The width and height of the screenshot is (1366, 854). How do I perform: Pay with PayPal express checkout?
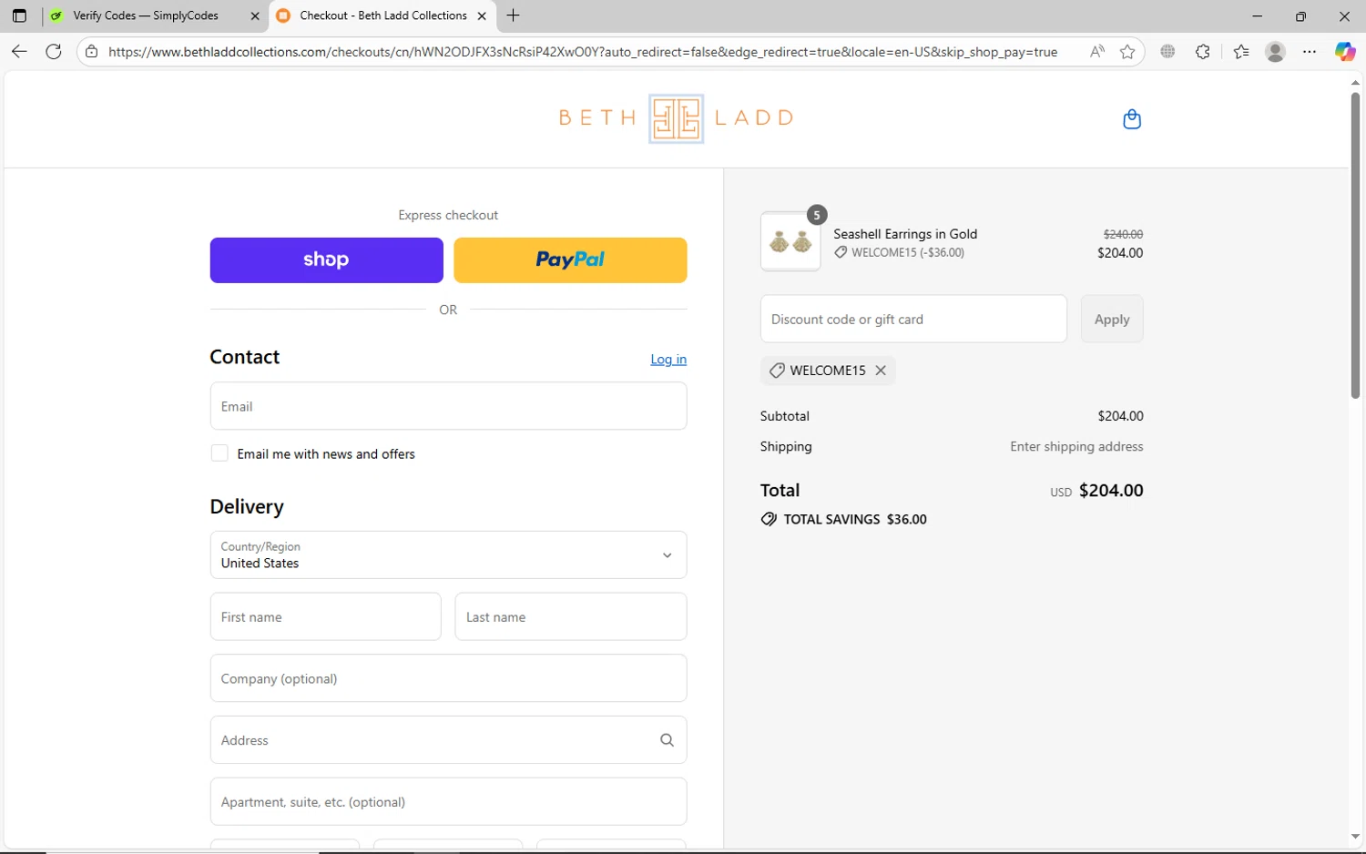[570, 260]
